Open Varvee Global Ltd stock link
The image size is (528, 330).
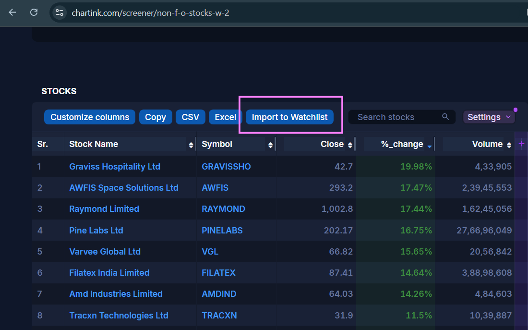[105, 252]
